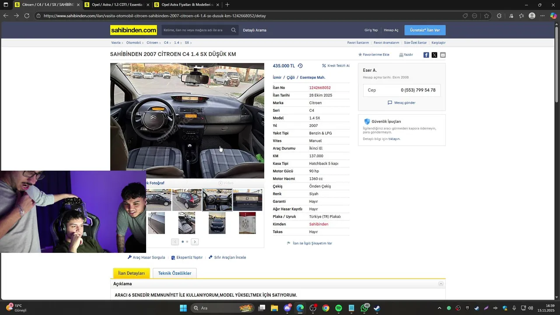The image size is (560, 315).
Task: Open the Windows Start menu
Action: tap(183, 308)
